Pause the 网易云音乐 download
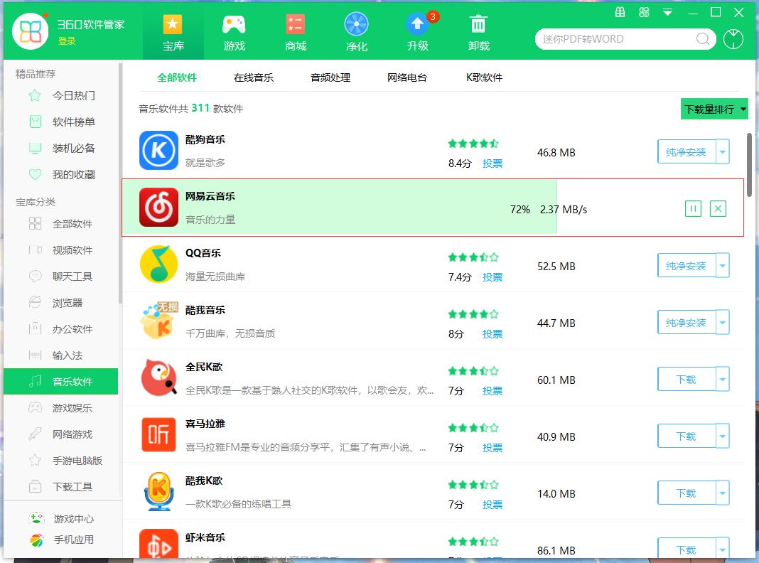Image resolution: width=759 pixels, height=563 pixels. tap(692, 208)
